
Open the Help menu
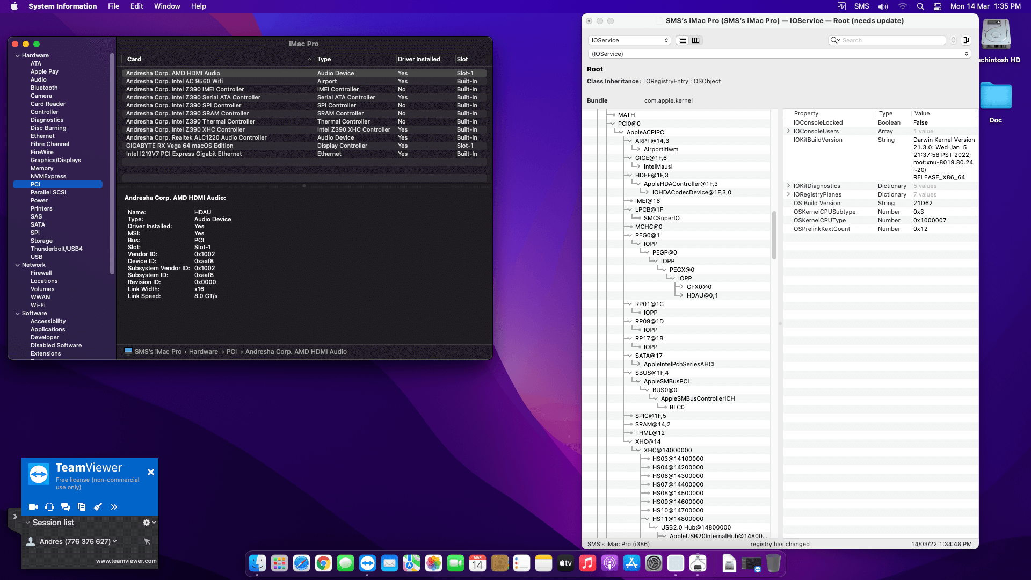coord(199,6)
